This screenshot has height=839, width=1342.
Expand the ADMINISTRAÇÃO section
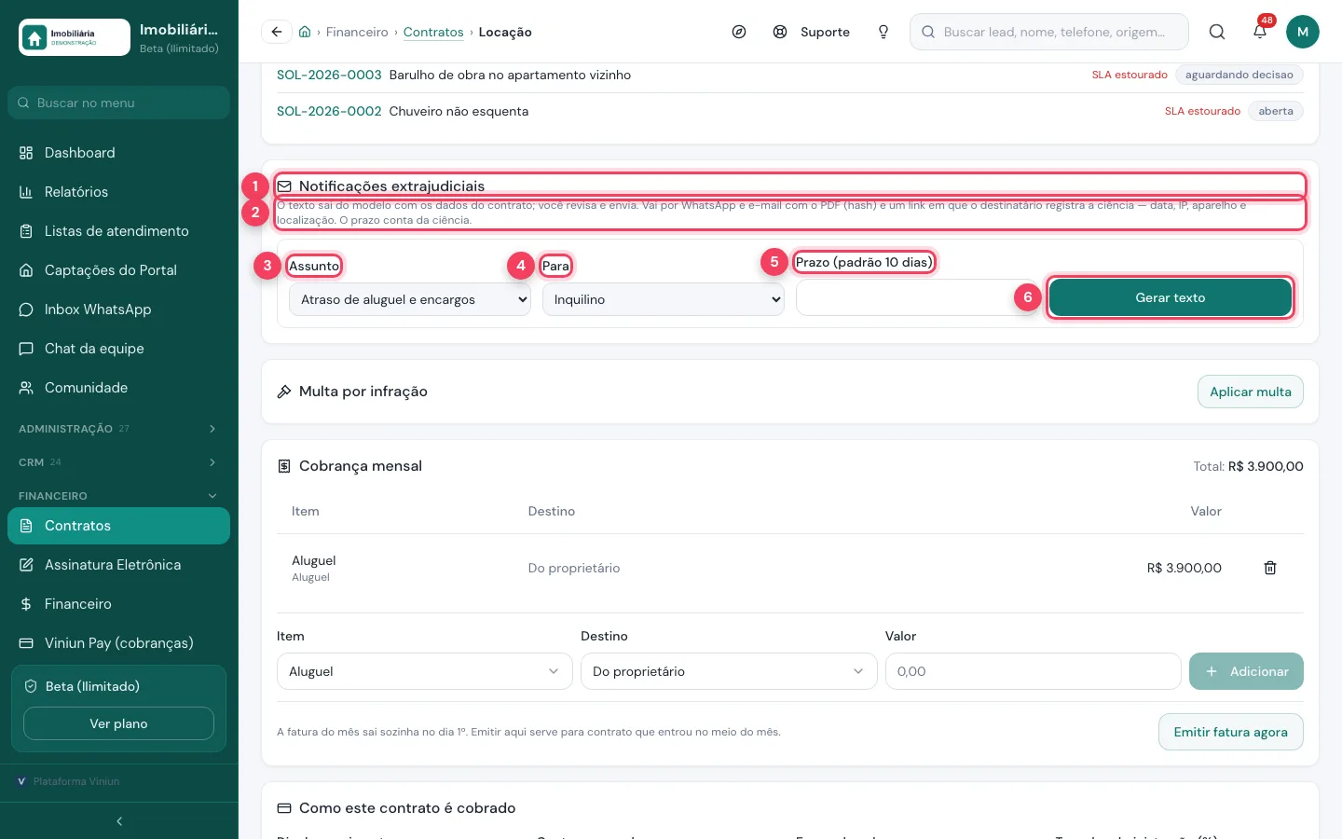pos(118,429)
